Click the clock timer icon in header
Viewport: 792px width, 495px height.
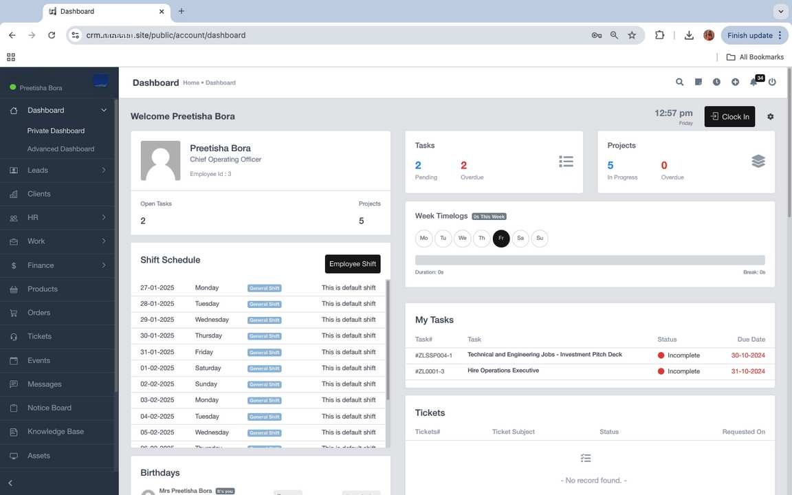tap(716, 82)
